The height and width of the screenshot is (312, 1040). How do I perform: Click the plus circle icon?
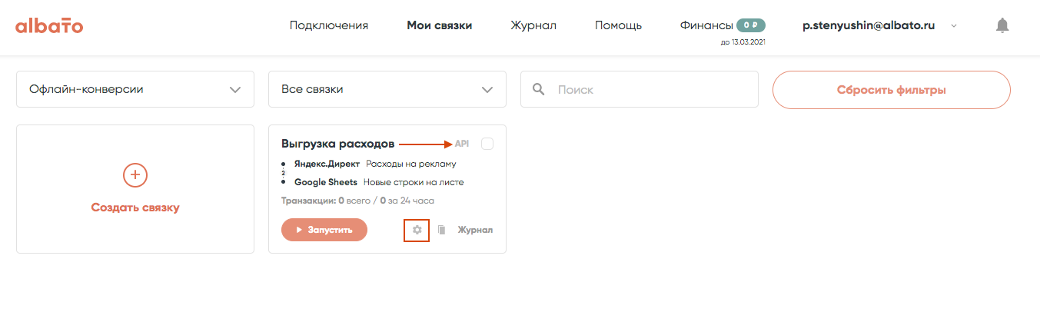[135, 175]
